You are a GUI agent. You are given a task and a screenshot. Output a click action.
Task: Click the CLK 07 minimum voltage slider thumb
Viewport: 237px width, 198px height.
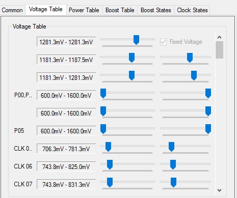point(110,183)
